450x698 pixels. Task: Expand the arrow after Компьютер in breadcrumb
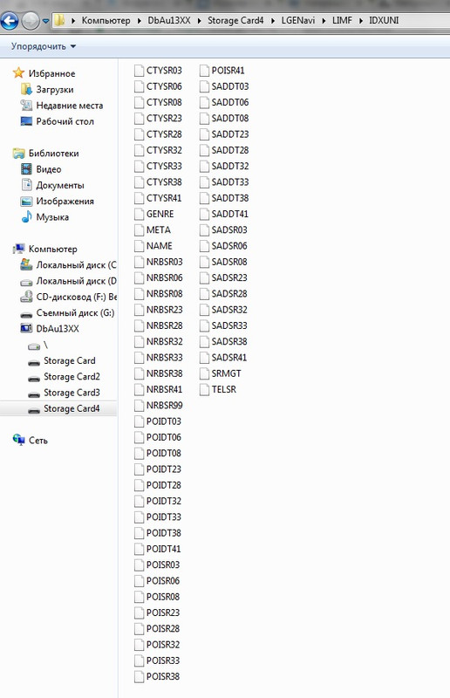click(x=139, y=20)
